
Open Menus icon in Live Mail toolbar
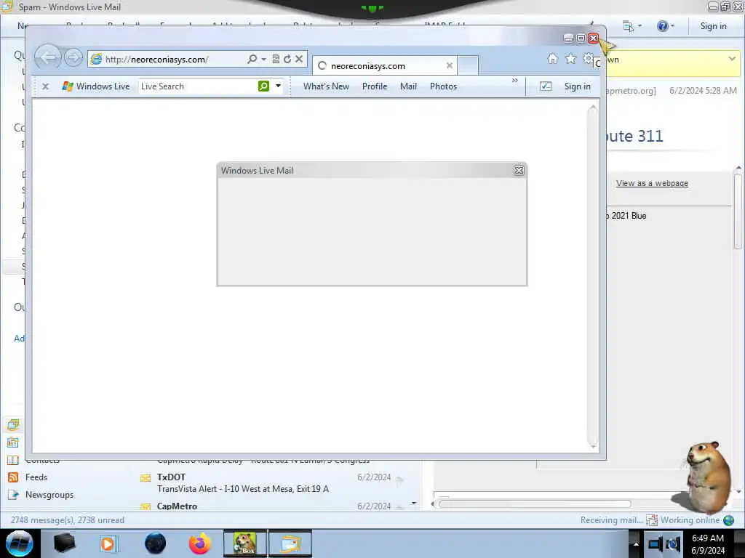coord(628,26)
